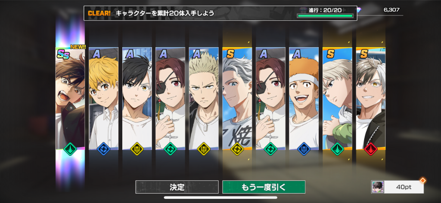Click the 6,307 gem count display
The image size is (441, 203).
click(x=391, y=10)
